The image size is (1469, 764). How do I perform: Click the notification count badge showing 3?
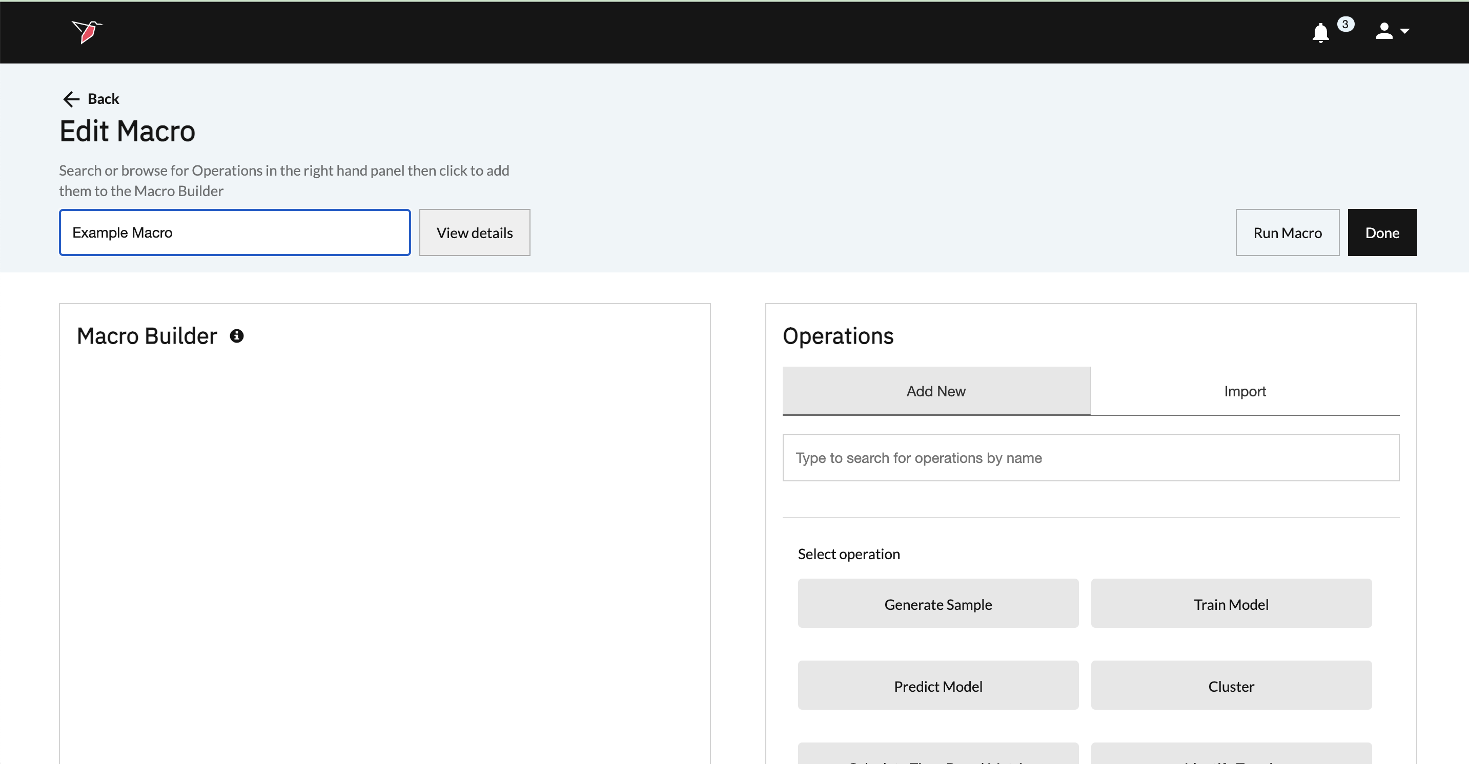click(1345, 24)
